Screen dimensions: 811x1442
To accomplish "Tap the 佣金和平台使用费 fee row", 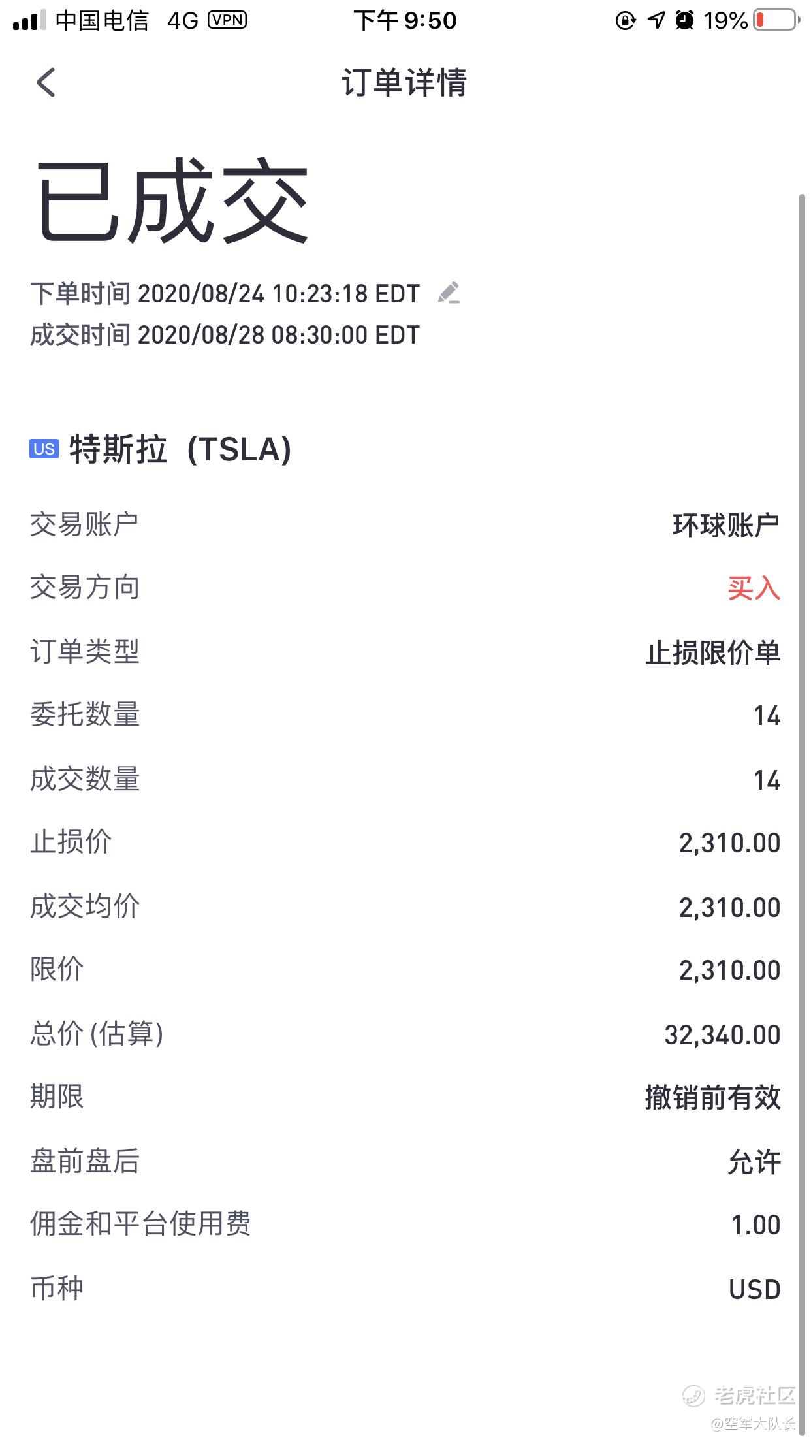I will point(405,1225).
